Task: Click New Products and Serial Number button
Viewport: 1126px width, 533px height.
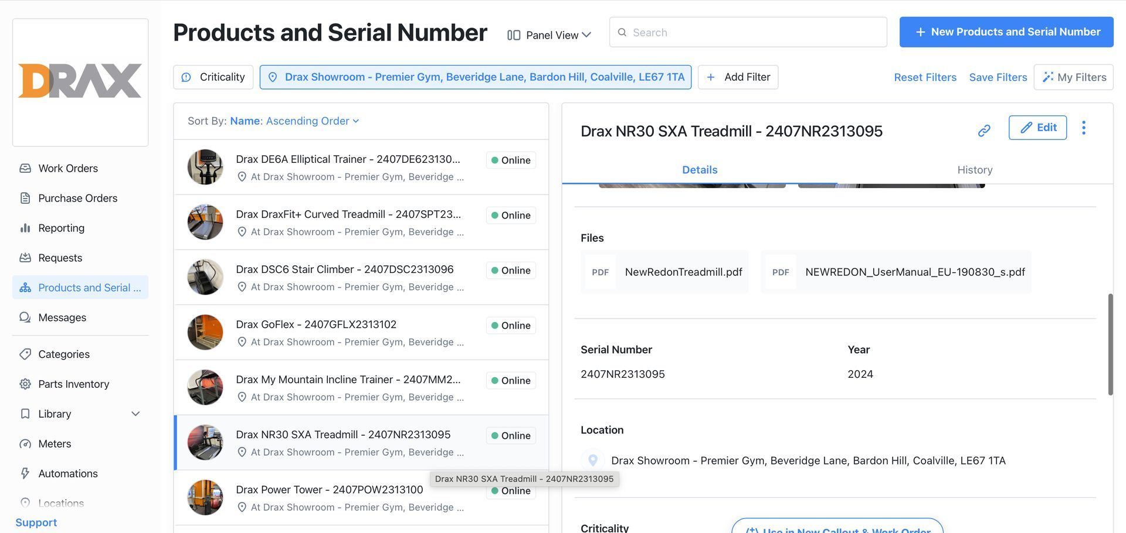Action: pyautogui.click(x=1006, y=32)
